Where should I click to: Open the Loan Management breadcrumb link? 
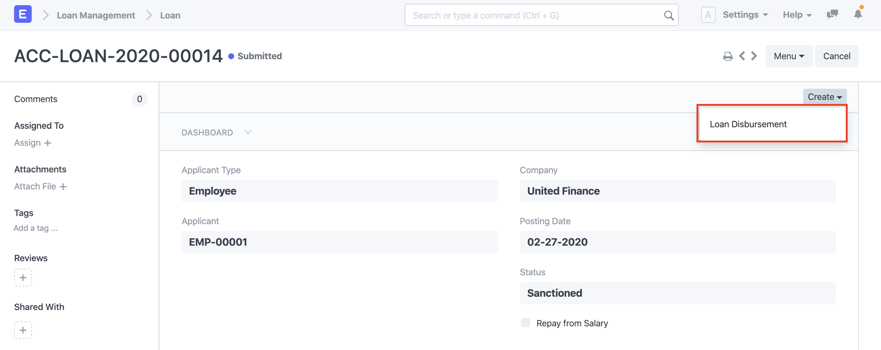[96, 15]
